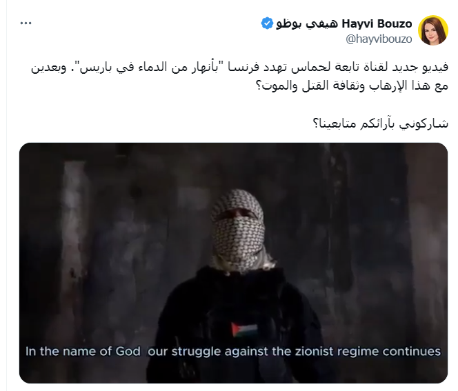This screenshot has height=391, width=458.
Task: Click the yellow background of the avatar
Action: (x=424, y=27)
